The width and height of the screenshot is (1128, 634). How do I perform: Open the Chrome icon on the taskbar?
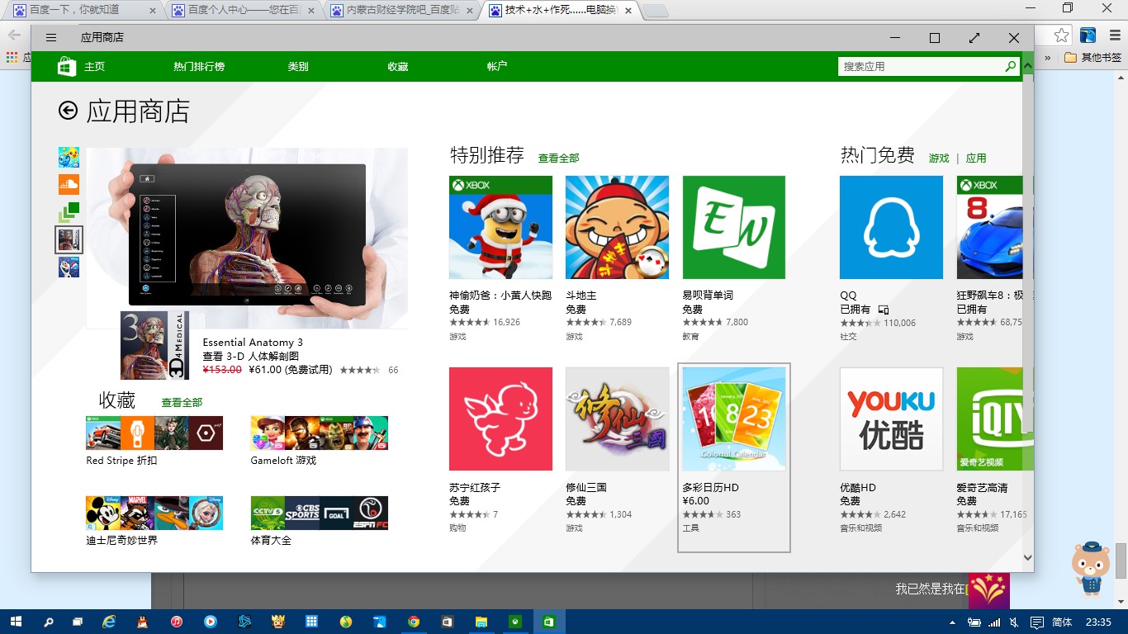coord(414,622)
